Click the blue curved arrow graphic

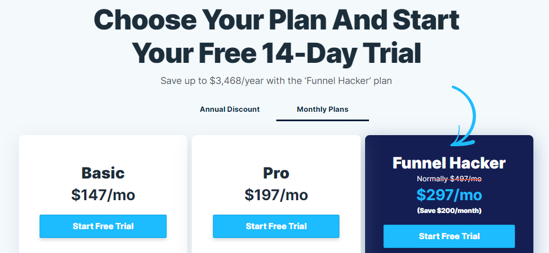(x=464, y=116)
